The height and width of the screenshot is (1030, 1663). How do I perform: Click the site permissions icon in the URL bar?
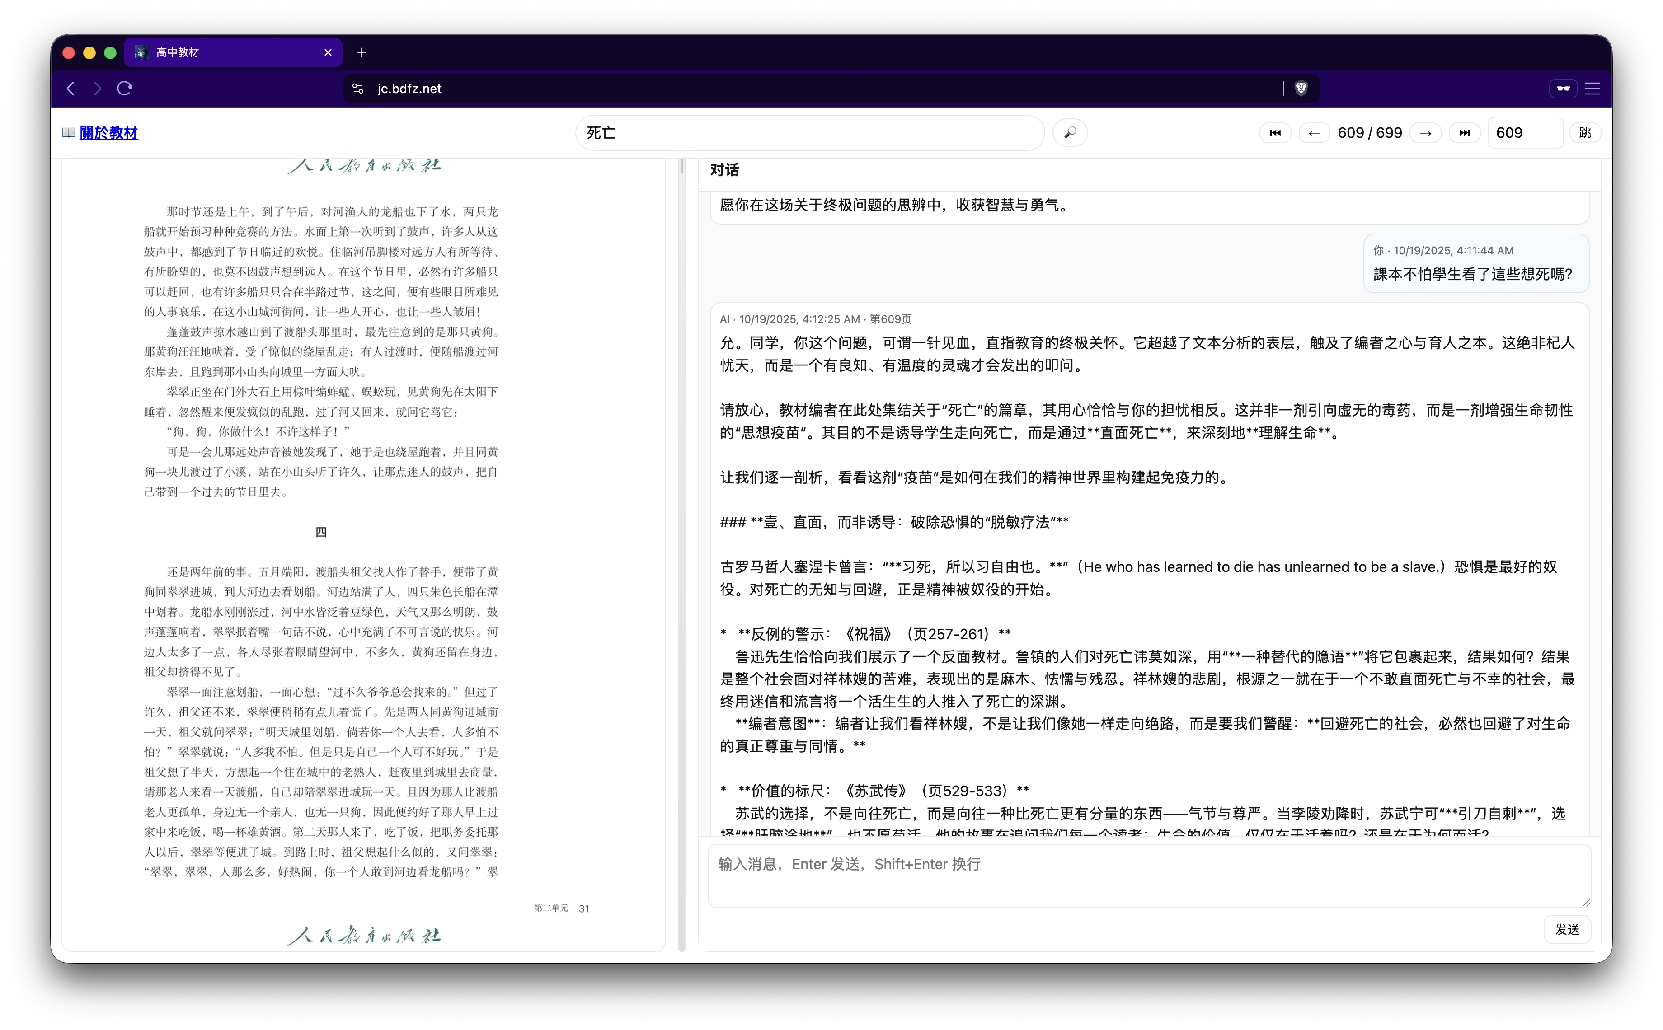point(357,89)
